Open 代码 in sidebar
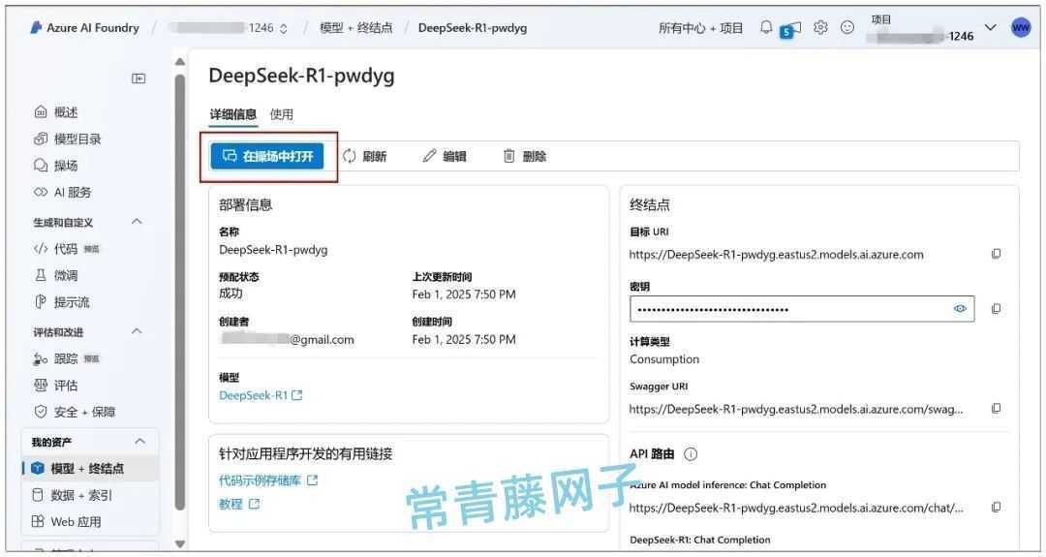Screen dimensions: 1046x557 pos(67,249)
